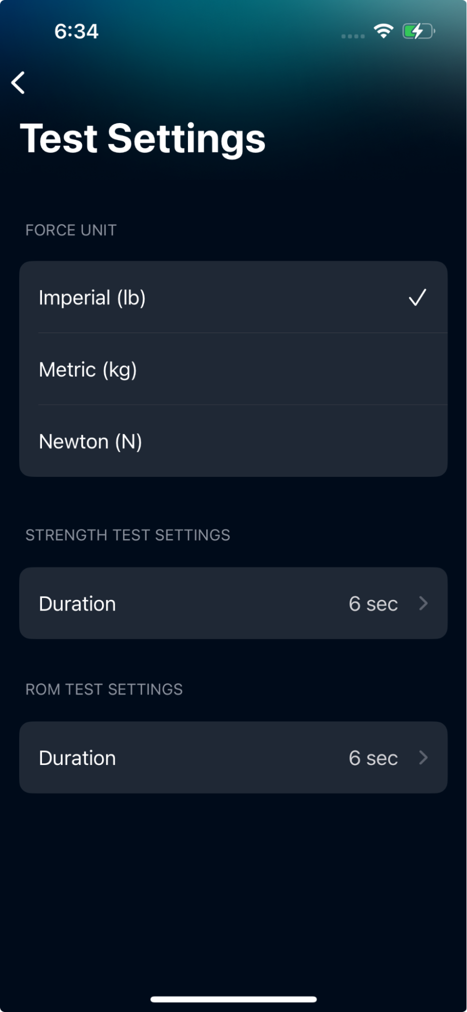
Task: Click the ROM test 6 sec value
Action: click(x=373, y=758)
